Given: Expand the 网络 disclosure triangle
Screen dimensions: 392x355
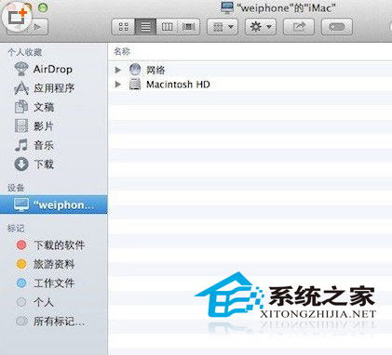Looking at the screenshot, I should tap(117, 70).
